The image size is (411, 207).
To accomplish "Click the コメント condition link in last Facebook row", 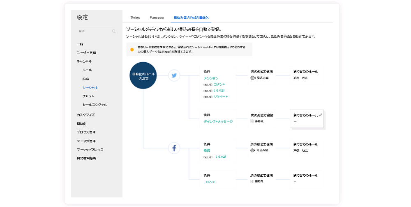I will (x=210, y=182).
